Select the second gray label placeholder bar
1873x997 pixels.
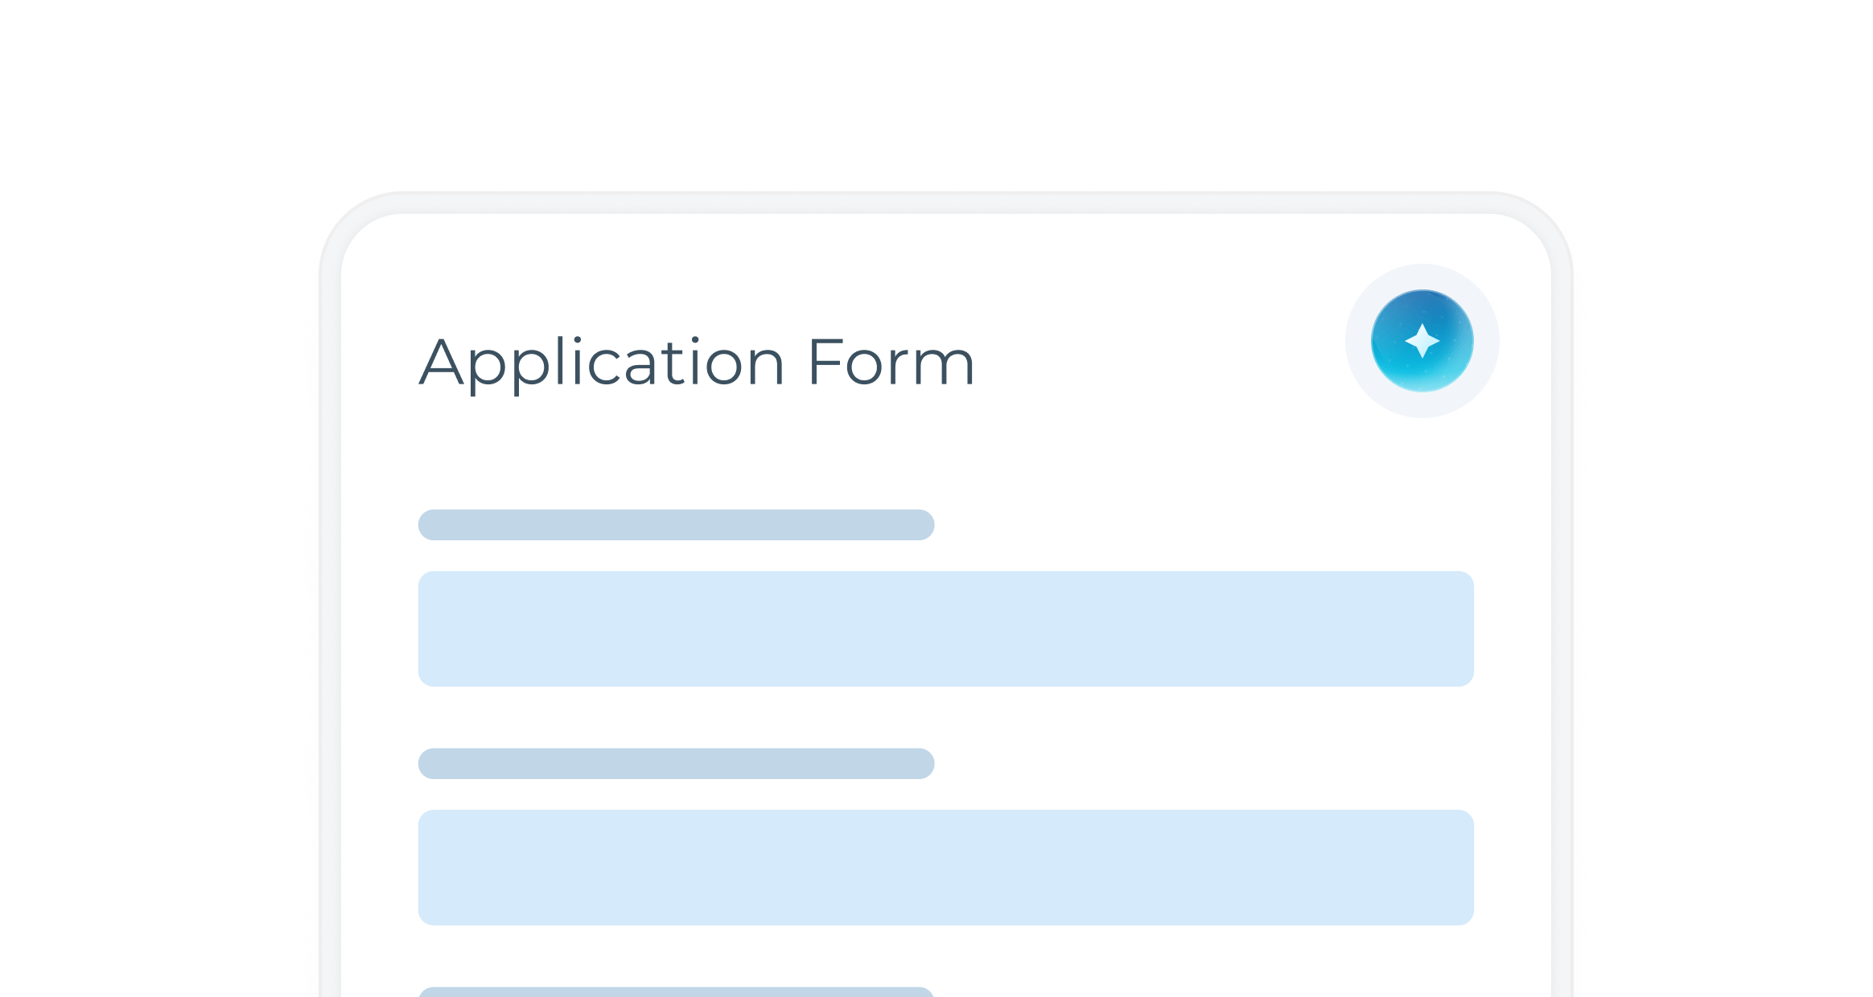tap(676, 763)
